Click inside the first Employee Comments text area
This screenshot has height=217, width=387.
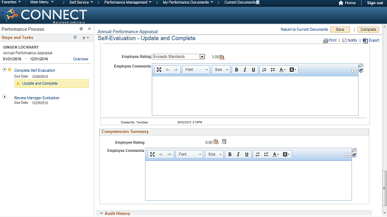(x=255, y=95)
